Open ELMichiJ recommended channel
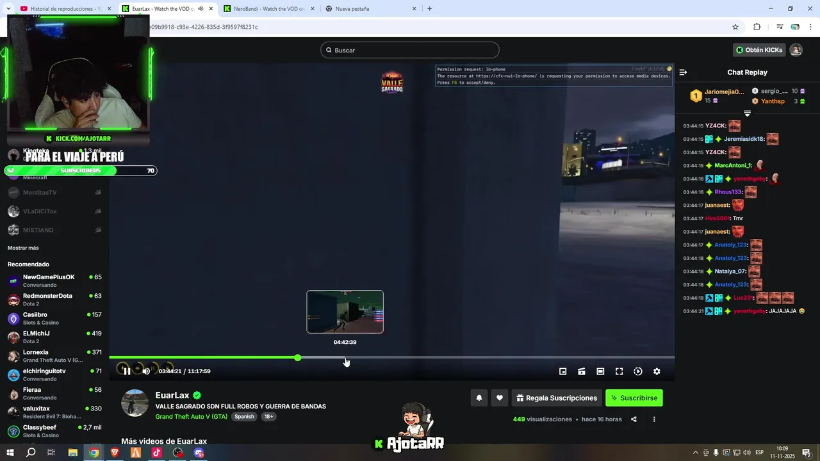Image resolution: width=820 pixels, height=461 pixels. pos(54,337)
